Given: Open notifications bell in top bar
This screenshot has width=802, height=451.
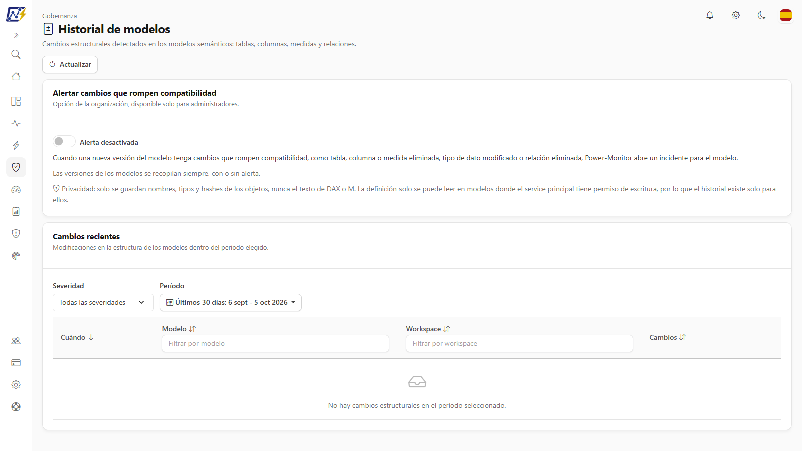Looking at the screenshot, I should pos(710,15).
